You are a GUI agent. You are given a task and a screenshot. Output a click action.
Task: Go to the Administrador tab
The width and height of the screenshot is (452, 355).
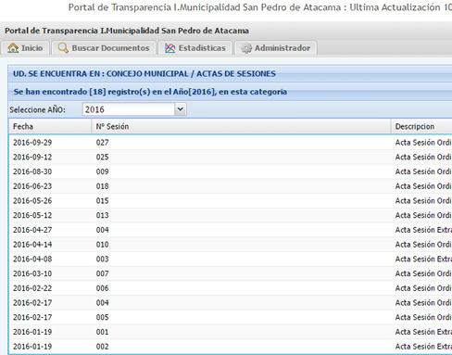pyautogui.click(x=275, y=48)
